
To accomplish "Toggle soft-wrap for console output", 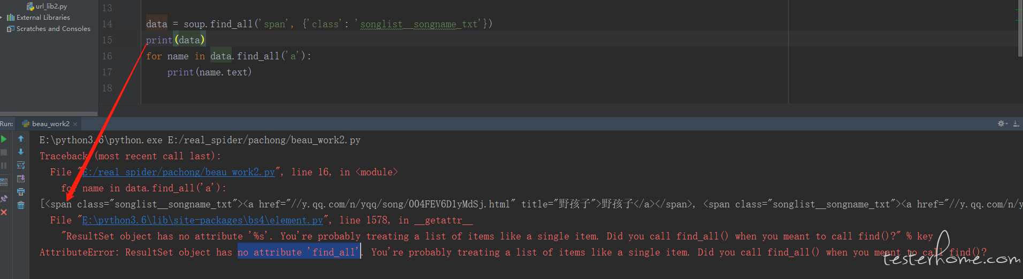I will 21,165.
